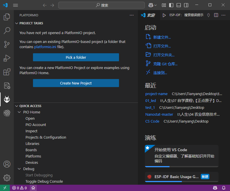The width and height of the screenshot is (230, 191).
Task: Open 开始使用 VS Code walkthrough card
Action: [x=182, y=156]
